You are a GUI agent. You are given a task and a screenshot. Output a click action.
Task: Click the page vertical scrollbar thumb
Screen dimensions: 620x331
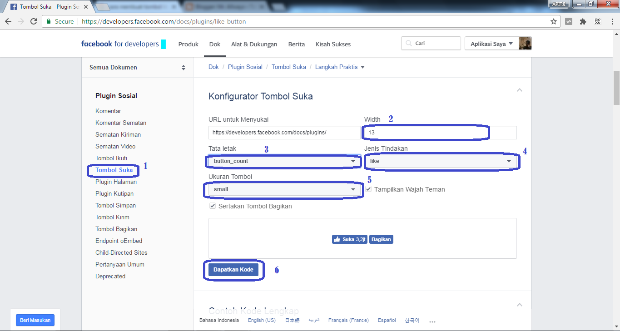pyautogui.click(x=616, y=87)
